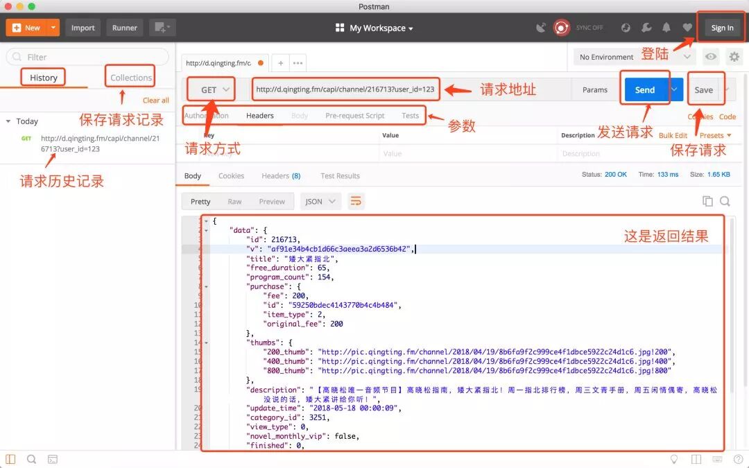Image resolution: width=749 pixels, height=468 pixels.
Task: Collapse the "thumbs" JSON object
Action: (207, 343)
